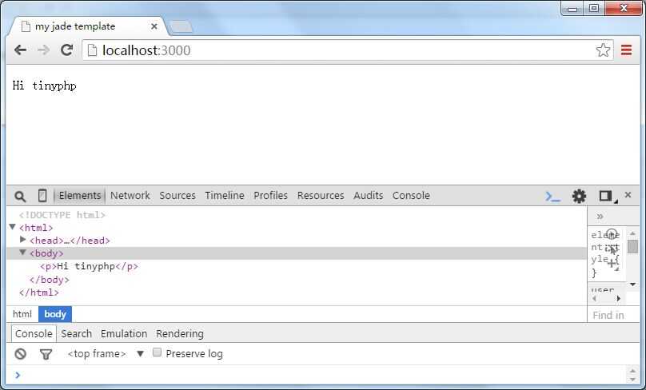Reload the localhost page
Image resolution: width=646 pixels, height=390 pixels.
66,50
